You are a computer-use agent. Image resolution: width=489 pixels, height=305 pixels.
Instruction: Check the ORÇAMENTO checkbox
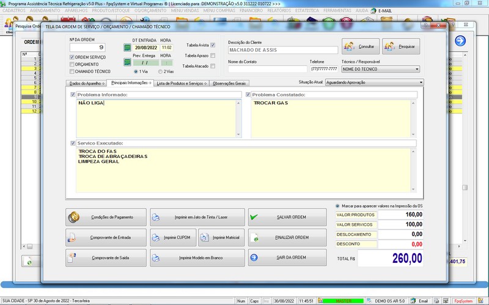tap(72, 65)
